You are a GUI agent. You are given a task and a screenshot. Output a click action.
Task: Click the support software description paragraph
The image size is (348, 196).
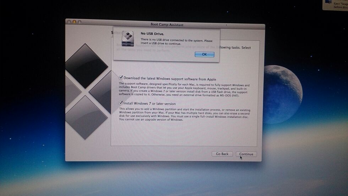(184, 90)
